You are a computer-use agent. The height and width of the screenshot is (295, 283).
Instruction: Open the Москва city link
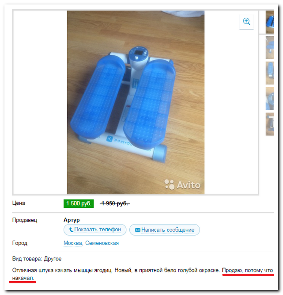click(73, 243)
